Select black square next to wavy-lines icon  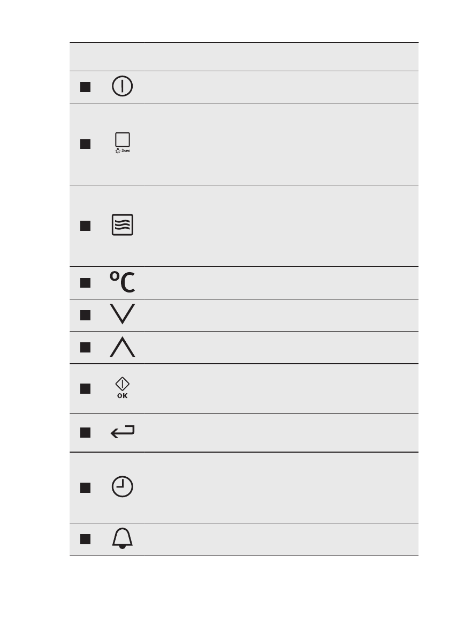tap(85, 226)
